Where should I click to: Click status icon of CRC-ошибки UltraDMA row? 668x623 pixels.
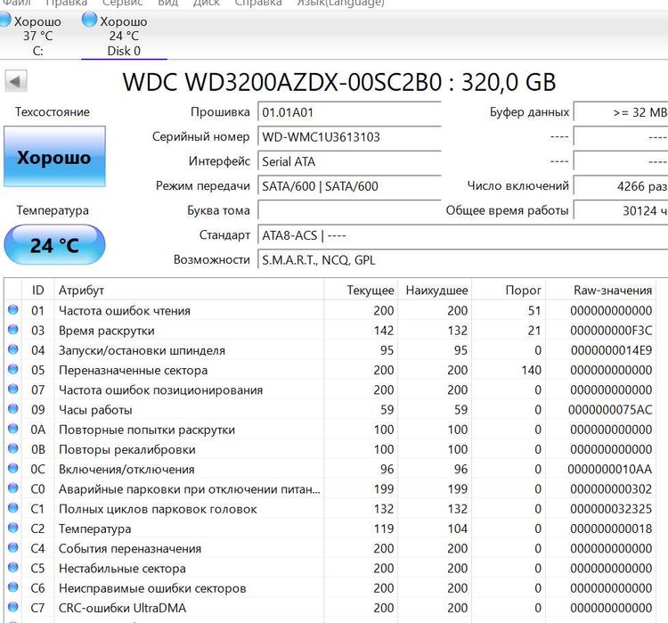coord(13,607)
